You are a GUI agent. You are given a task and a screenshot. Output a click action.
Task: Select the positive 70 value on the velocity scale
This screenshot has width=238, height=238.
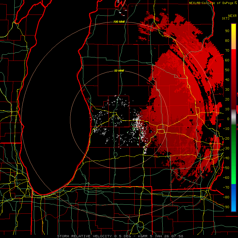[227, 51]
